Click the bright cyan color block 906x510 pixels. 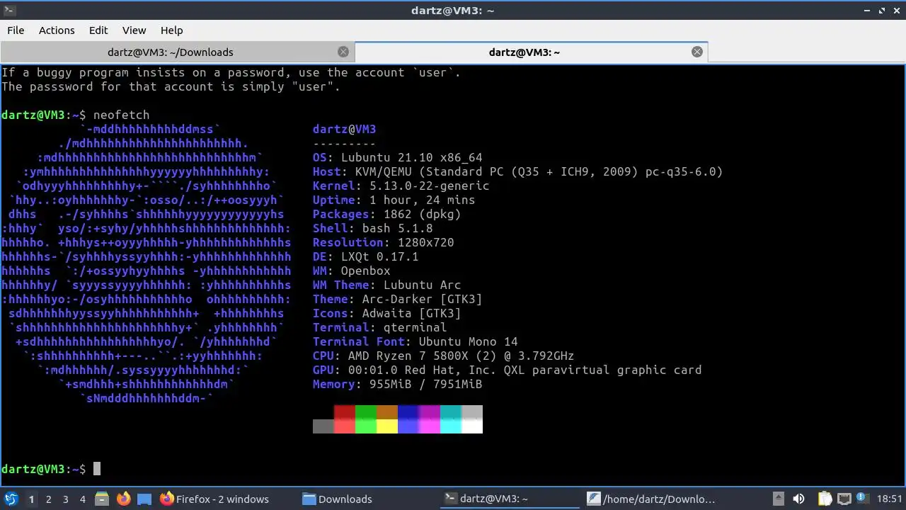pyautogui.click(x=451, y=426)
